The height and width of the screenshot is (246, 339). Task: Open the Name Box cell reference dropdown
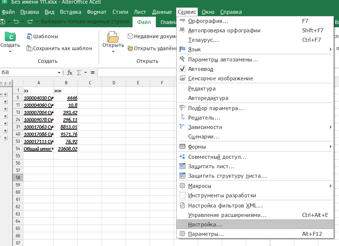59,73
